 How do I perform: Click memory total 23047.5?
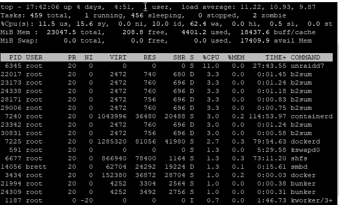pos(61,32)
